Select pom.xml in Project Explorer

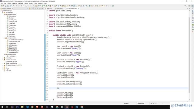(8, 71)
